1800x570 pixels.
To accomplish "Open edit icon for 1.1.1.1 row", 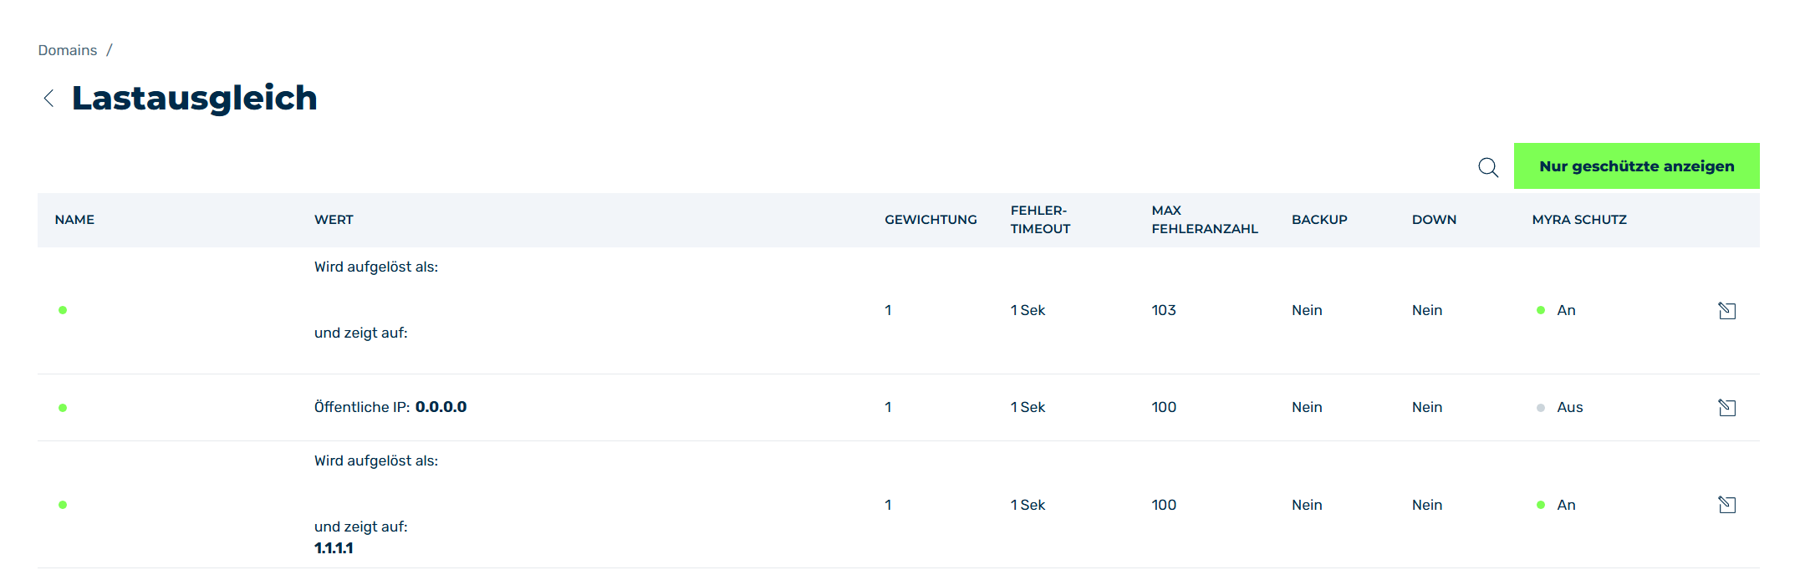I will pos(1727,505).
